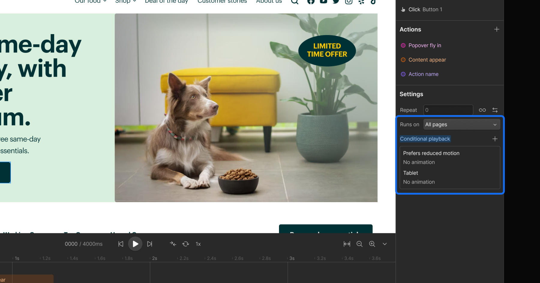Open No animation under Tablet
540x283 pixels.
[419, 182]
